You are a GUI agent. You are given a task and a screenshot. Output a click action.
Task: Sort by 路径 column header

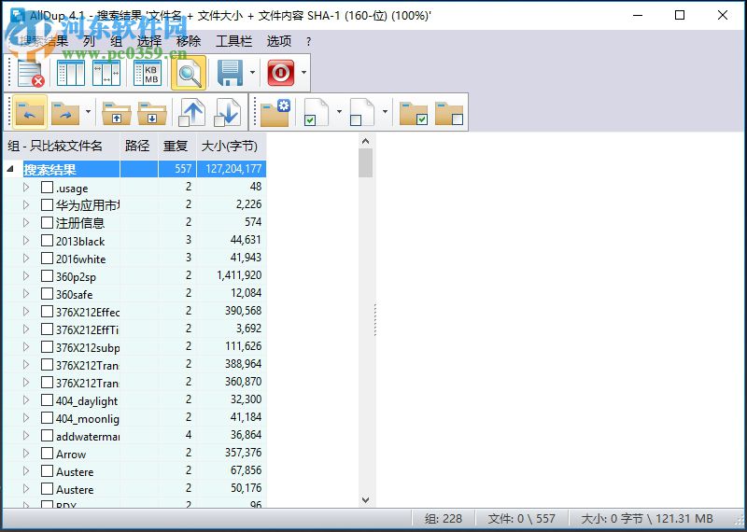click(139, 146)
